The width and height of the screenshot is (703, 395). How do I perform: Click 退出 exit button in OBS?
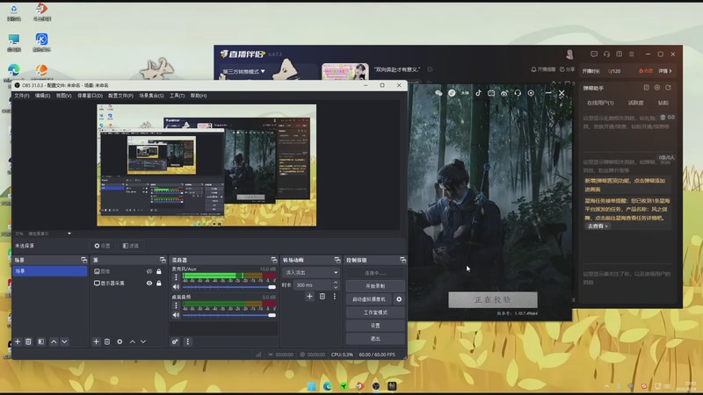375,339
